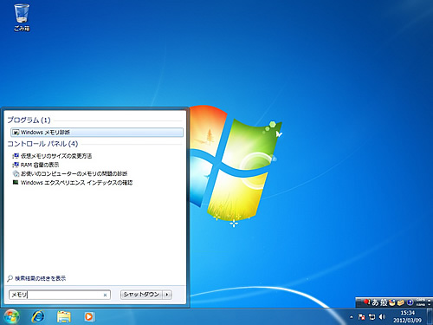Open the Action Center flag icon

[361, 317]
